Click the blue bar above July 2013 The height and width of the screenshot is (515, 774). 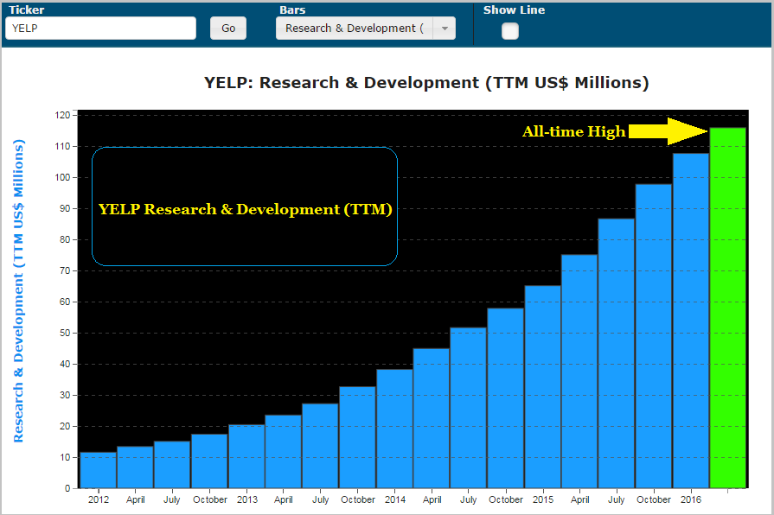coord(320,446)
